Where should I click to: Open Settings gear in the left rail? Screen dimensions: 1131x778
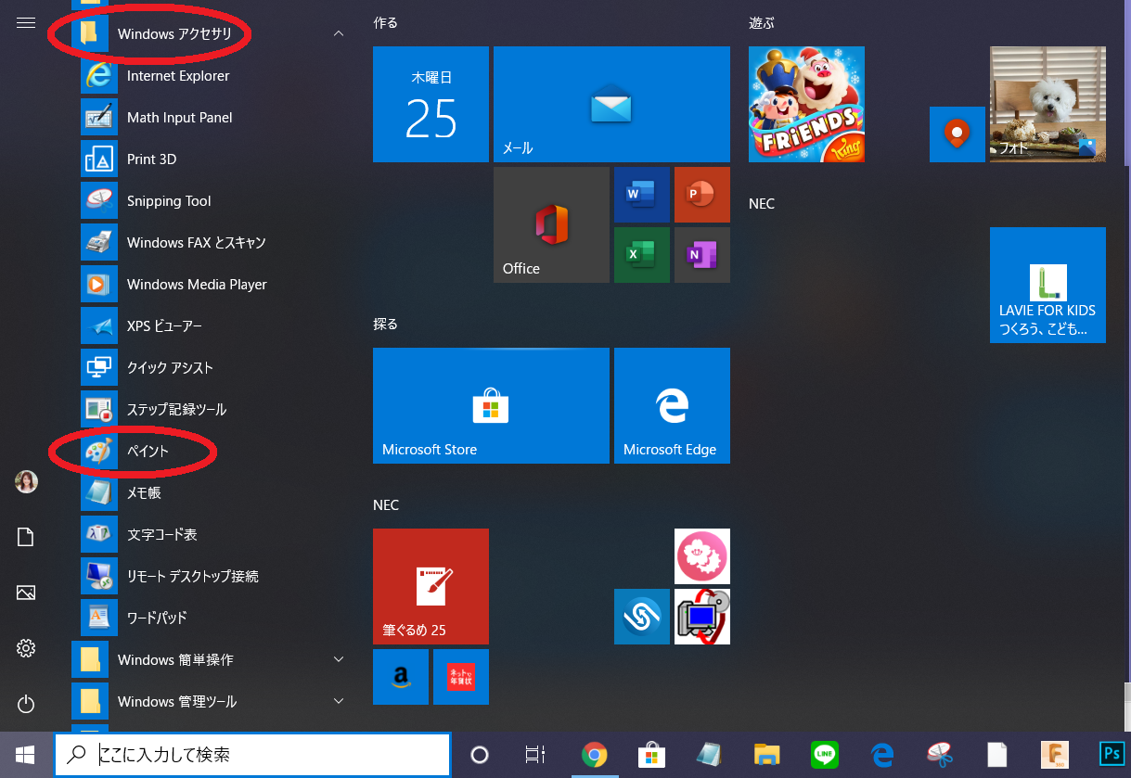(26, 648)
